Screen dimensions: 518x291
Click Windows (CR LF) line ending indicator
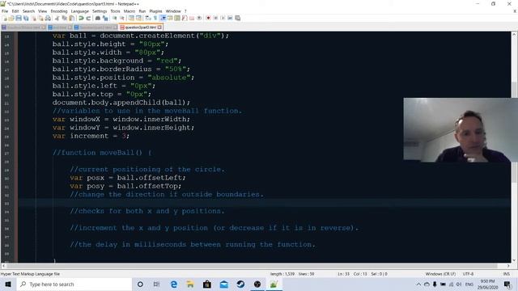pos(440,274)
